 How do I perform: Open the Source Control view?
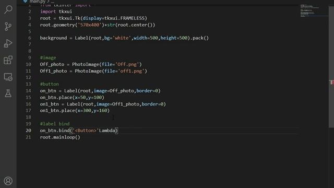click(8, 27)
